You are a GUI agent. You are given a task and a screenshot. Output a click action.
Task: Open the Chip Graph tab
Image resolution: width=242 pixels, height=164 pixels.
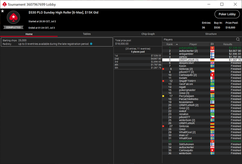coord(148,34)
